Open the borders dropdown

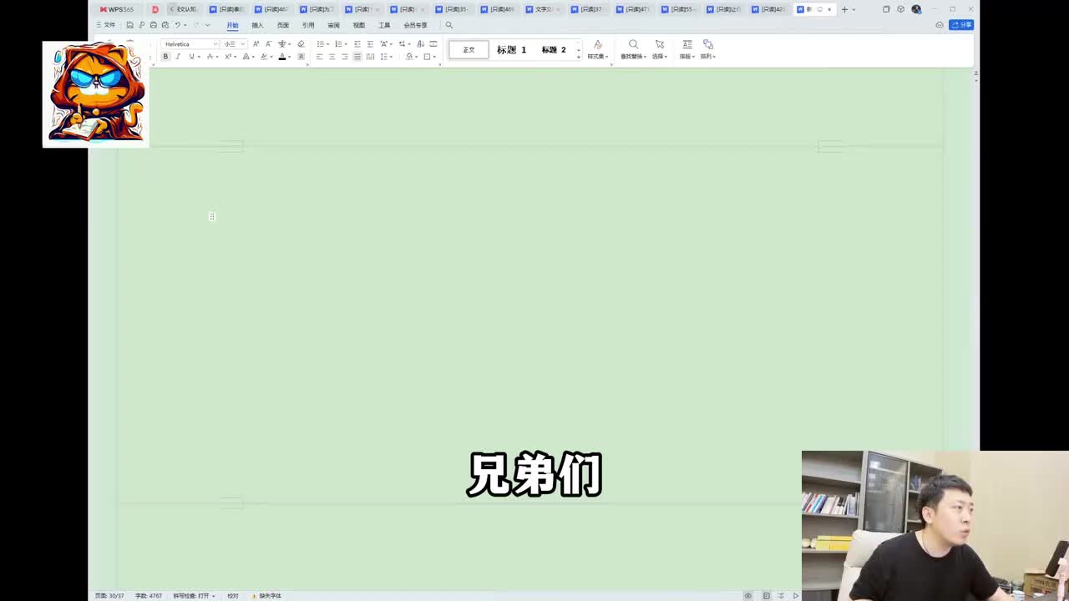click(x=429, y=57)
